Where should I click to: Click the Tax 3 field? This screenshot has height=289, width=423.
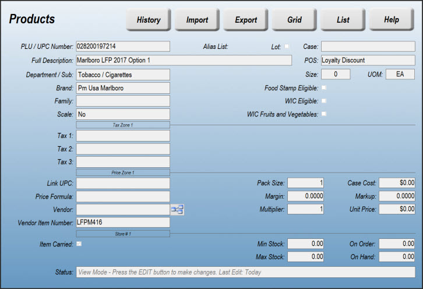(x=123, y=162)
